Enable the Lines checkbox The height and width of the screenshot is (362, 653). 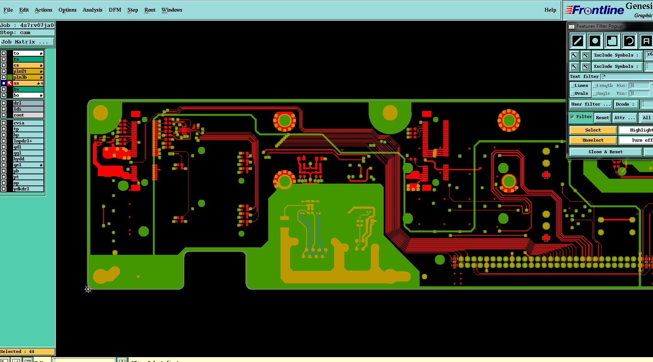click(572, 86)
